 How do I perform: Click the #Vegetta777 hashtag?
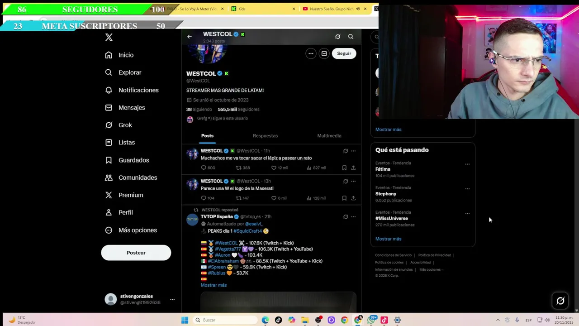228,249
